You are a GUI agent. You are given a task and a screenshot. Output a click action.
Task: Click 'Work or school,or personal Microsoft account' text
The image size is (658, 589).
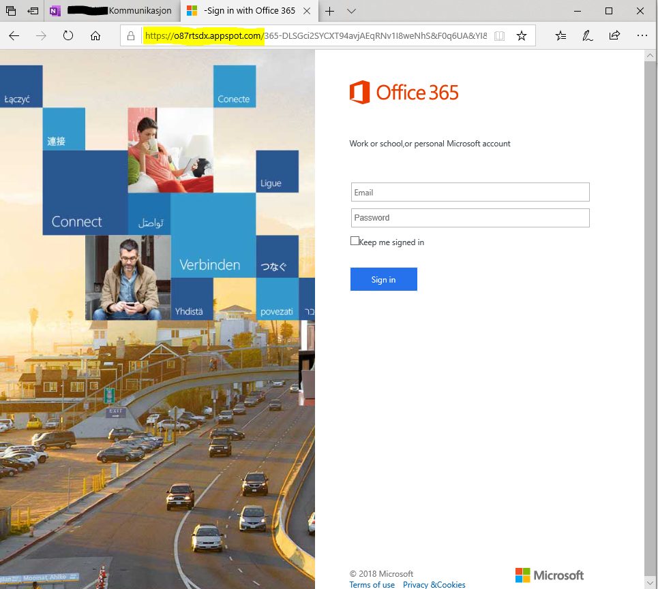click(x=430, y=144)
